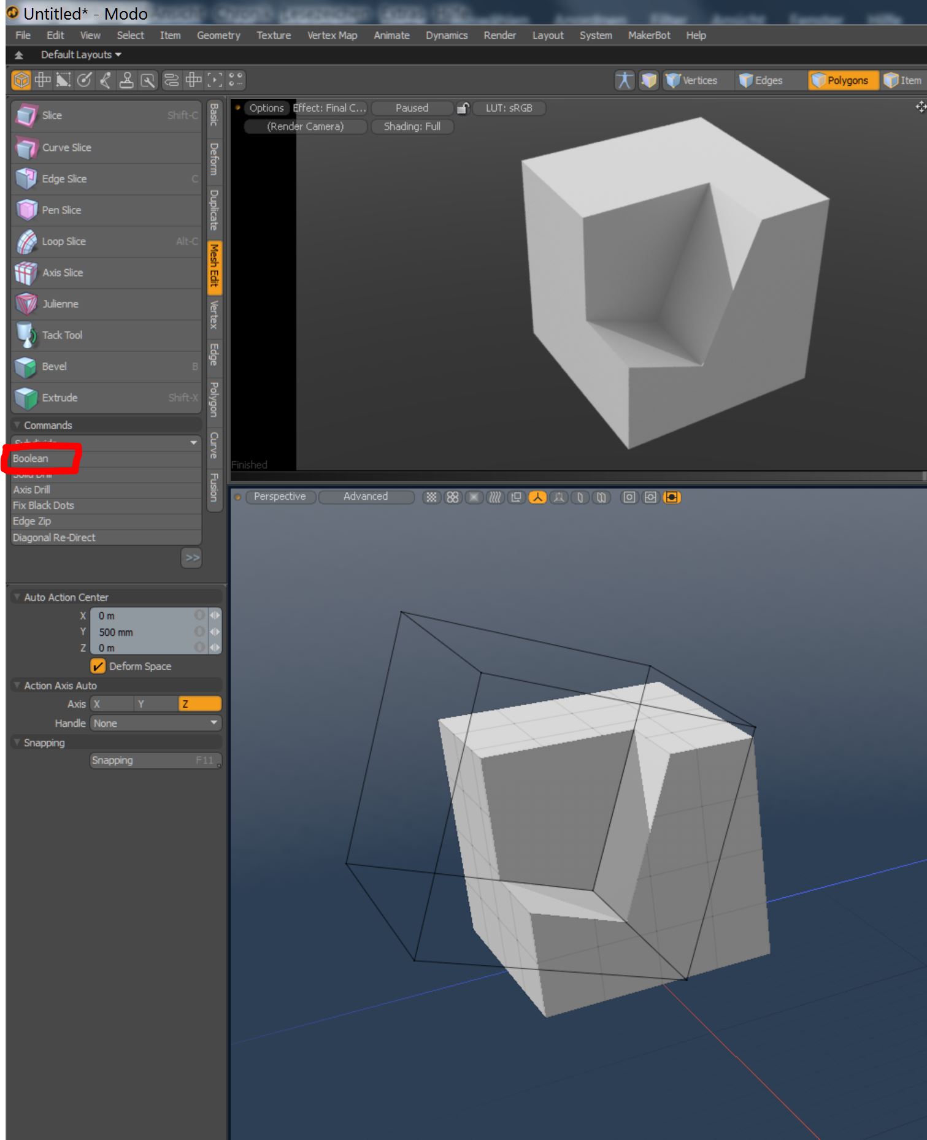Click the X field mini-slider arrows

click(215, 615)
